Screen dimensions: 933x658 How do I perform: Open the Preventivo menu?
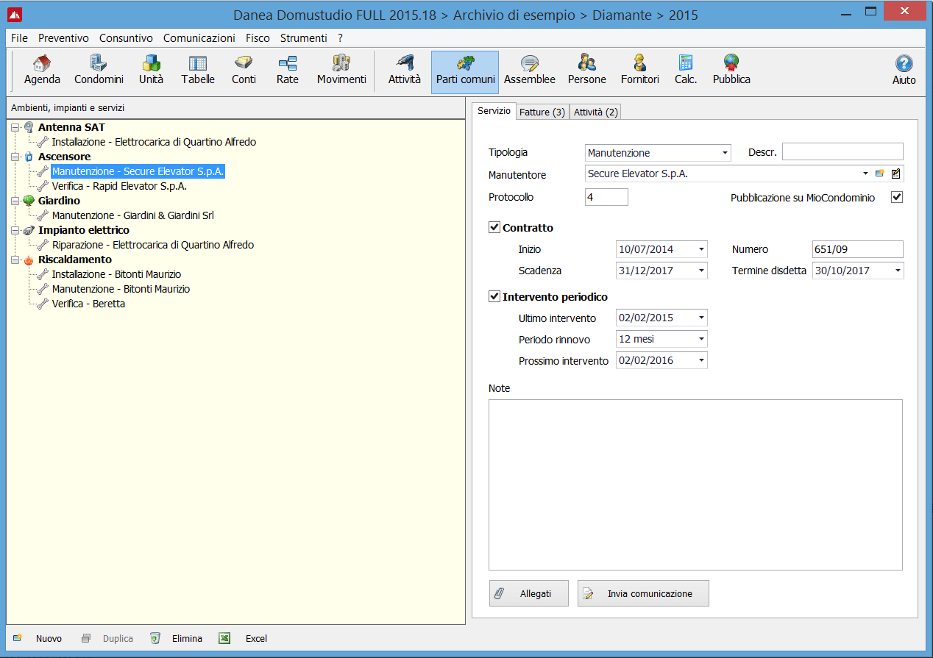pyautogui.click(x=63, y=37)
